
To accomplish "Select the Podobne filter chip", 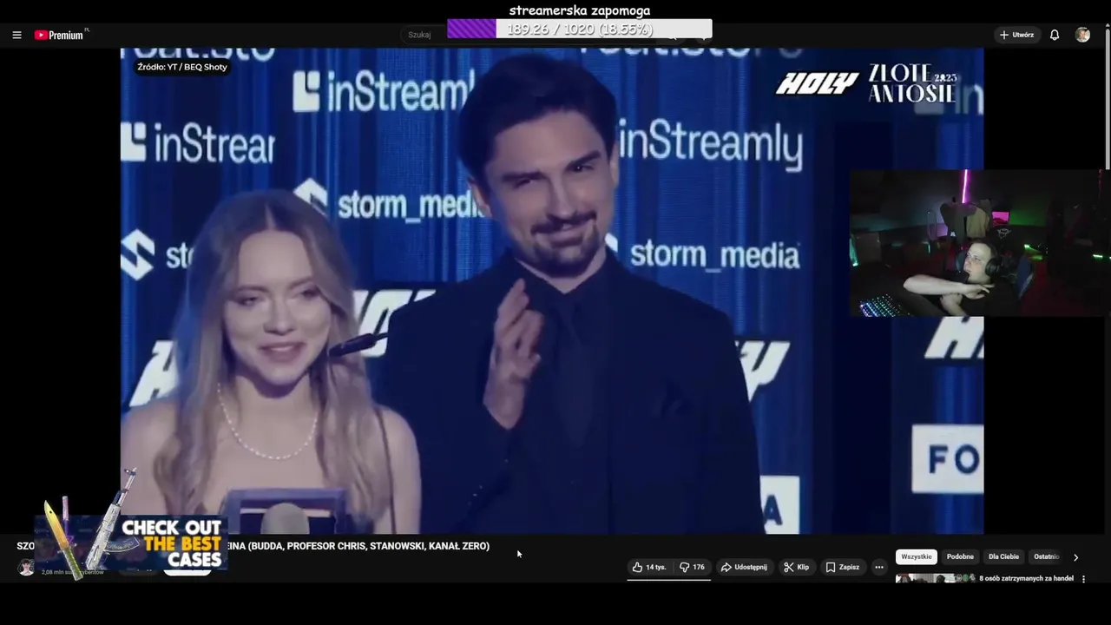I will click(960, 556).
